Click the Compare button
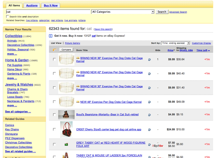Screen dimensions: 216x158 click(66, 50)
